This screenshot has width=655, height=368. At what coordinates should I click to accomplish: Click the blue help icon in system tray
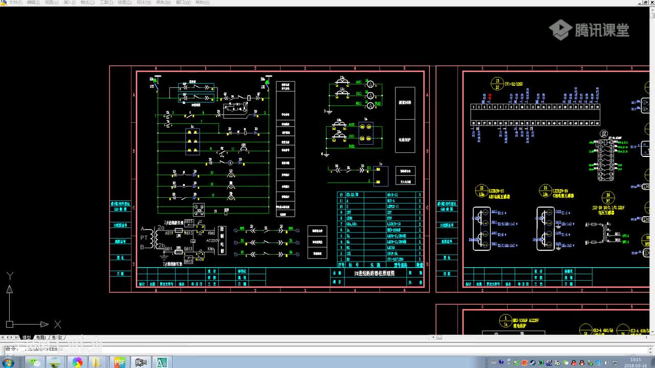pyautogui.click(x=501, y=362)
